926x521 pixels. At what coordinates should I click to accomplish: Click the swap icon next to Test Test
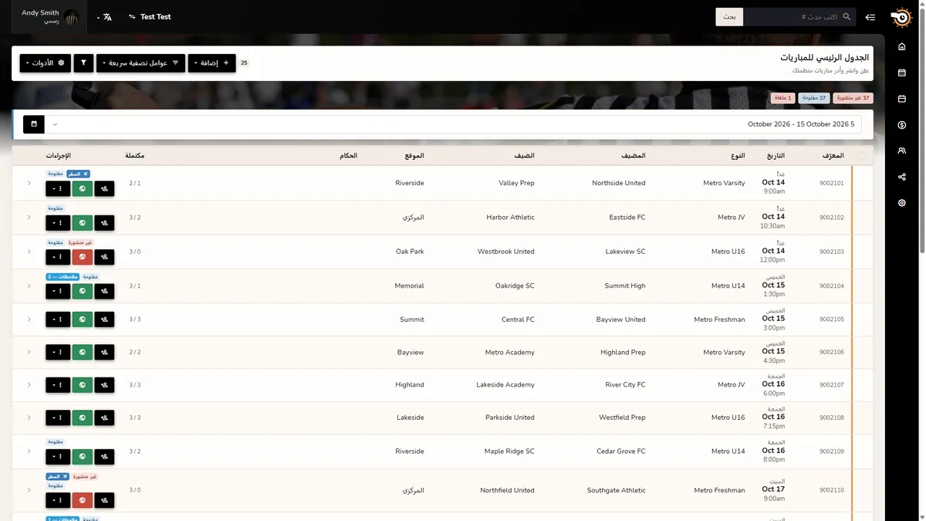pos(132,17)
